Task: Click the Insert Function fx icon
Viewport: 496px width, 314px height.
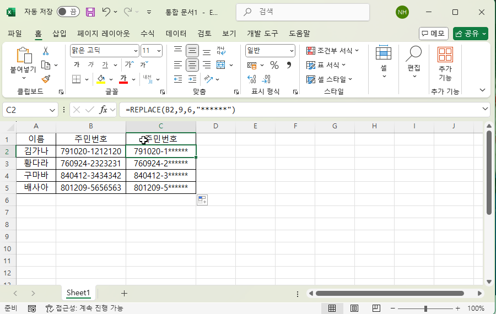Action: pyautogui.click(x=103, y=110)
